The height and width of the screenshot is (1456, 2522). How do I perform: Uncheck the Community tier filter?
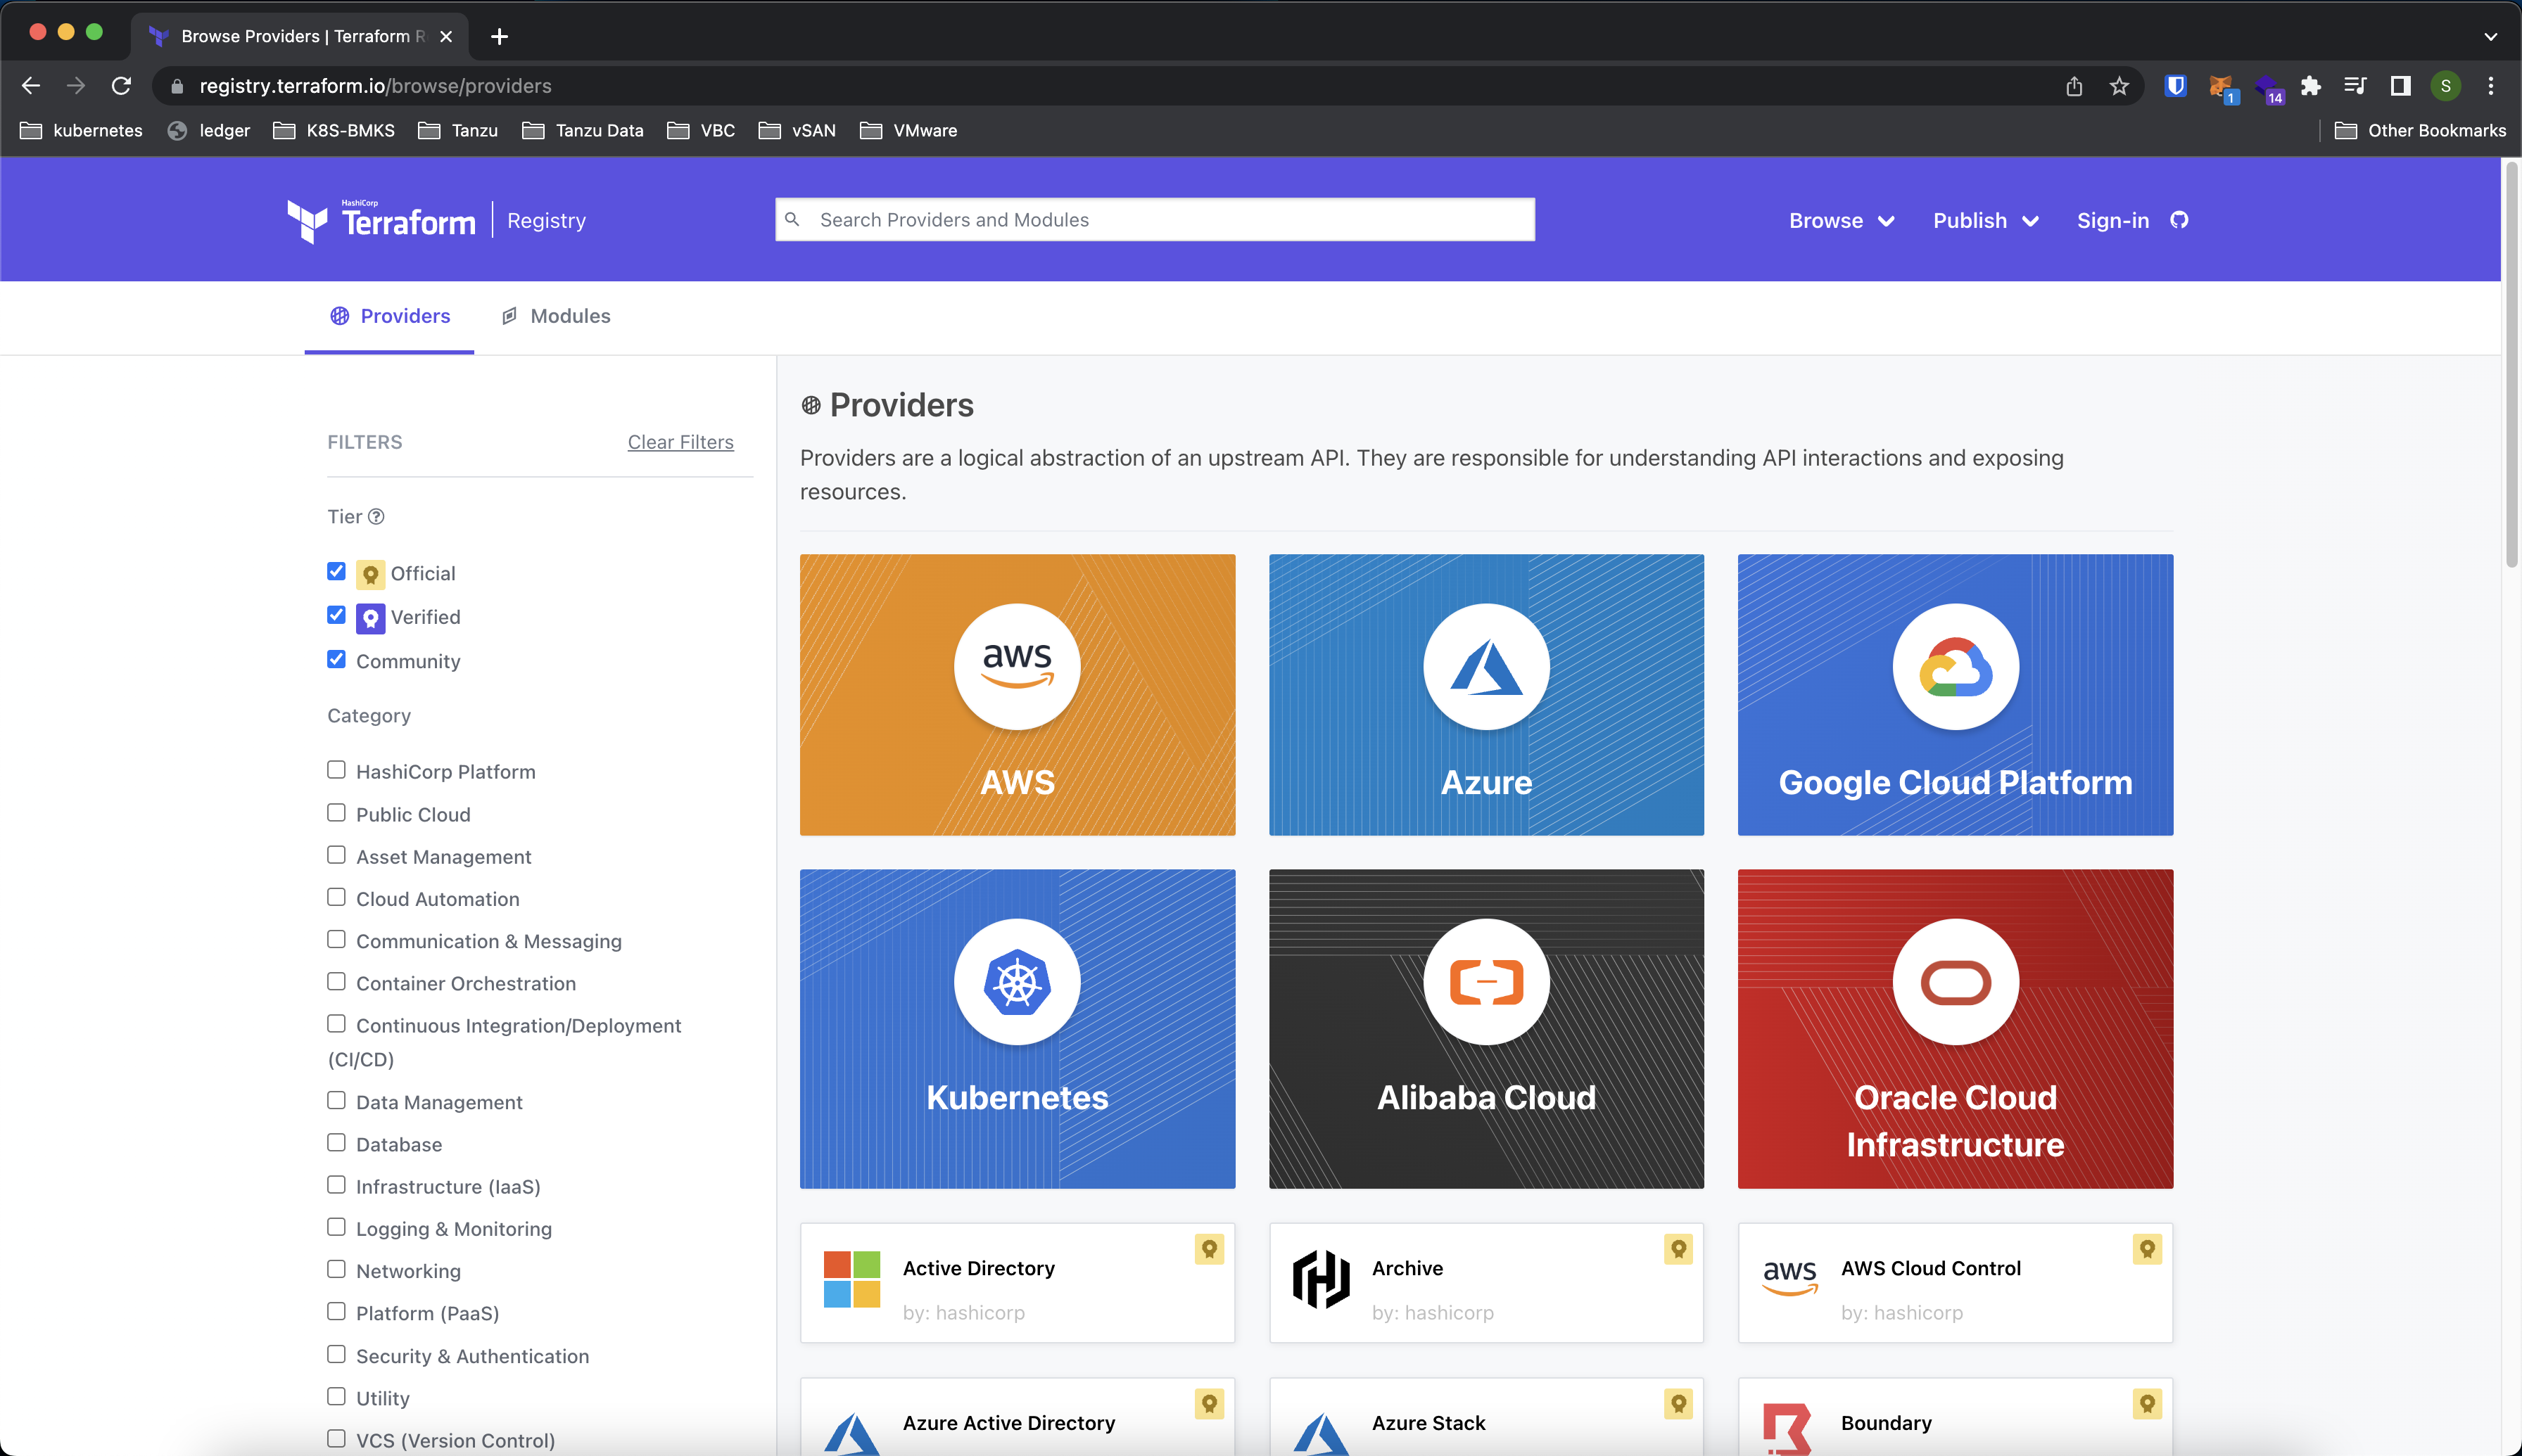[336, 660]
